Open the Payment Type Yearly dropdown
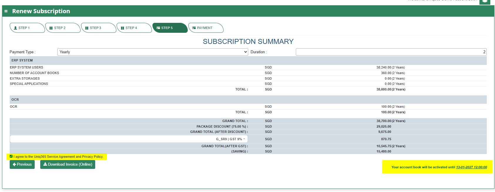 (153, 52)
